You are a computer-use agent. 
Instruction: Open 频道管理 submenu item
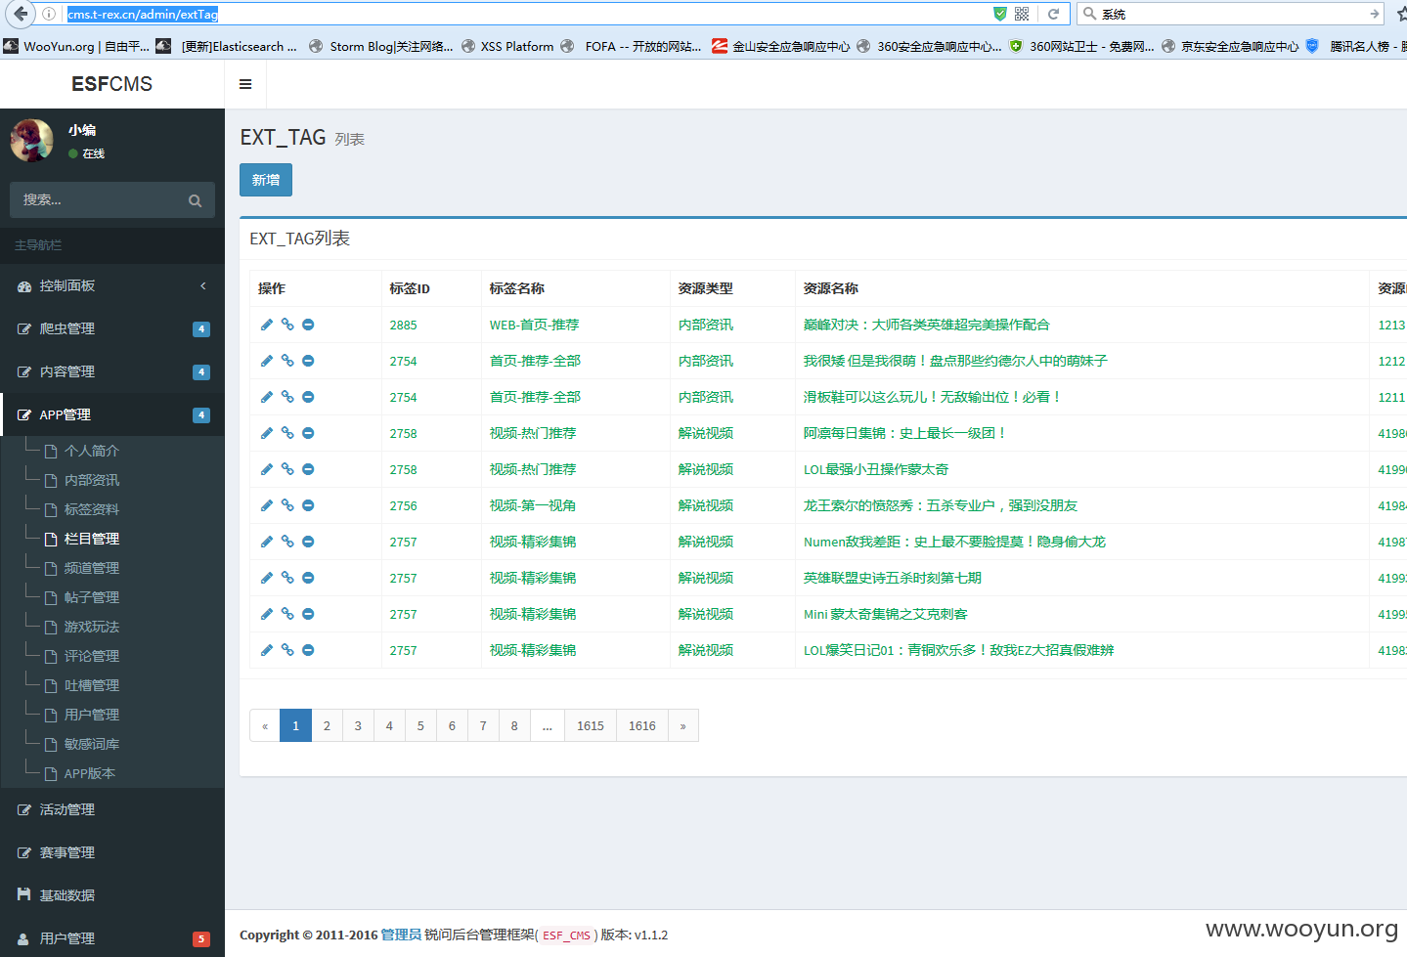[x=91, y=568]
